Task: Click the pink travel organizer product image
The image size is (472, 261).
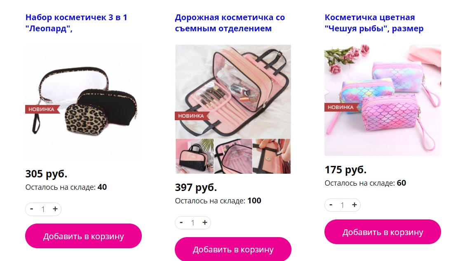Action: (233, 109)
